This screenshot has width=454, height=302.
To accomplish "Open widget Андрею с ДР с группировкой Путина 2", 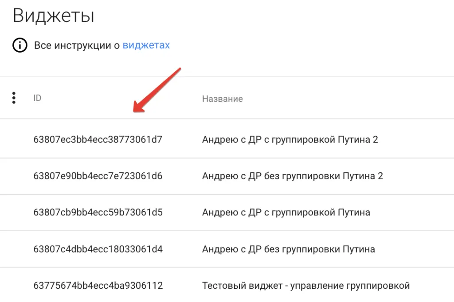I will (290, 139).
